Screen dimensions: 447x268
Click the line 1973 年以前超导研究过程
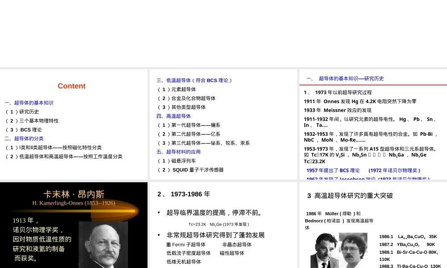pos(338,92)
